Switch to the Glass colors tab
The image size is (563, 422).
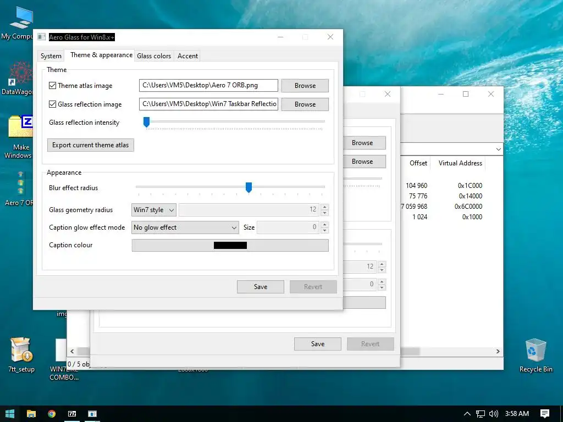click(154, 56)
